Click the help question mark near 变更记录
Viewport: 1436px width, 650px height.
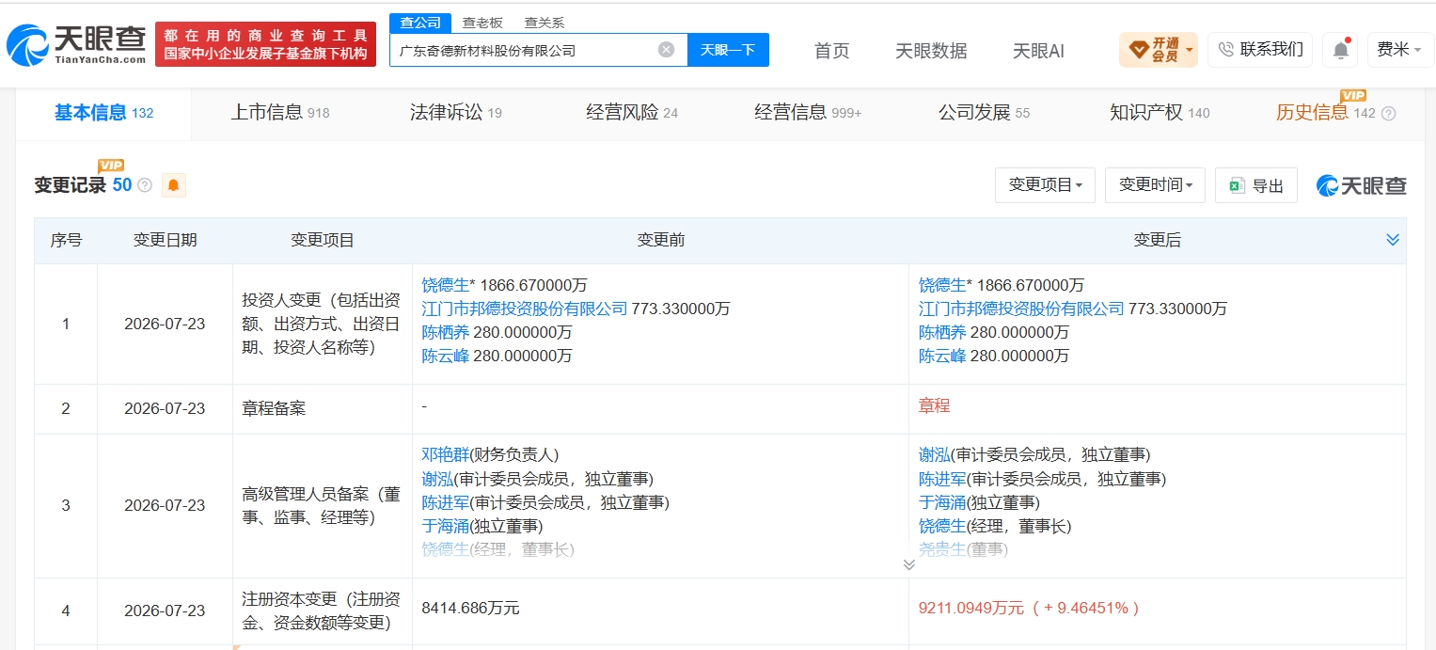pyautogui.click(x=145, y=185)
